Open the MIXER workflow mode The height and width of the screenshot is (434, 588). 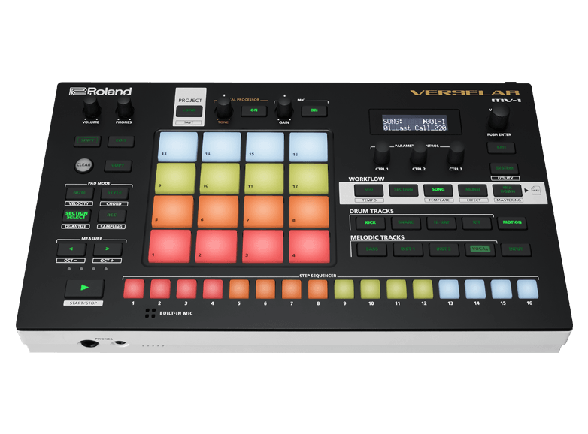[x=472, y=190]
